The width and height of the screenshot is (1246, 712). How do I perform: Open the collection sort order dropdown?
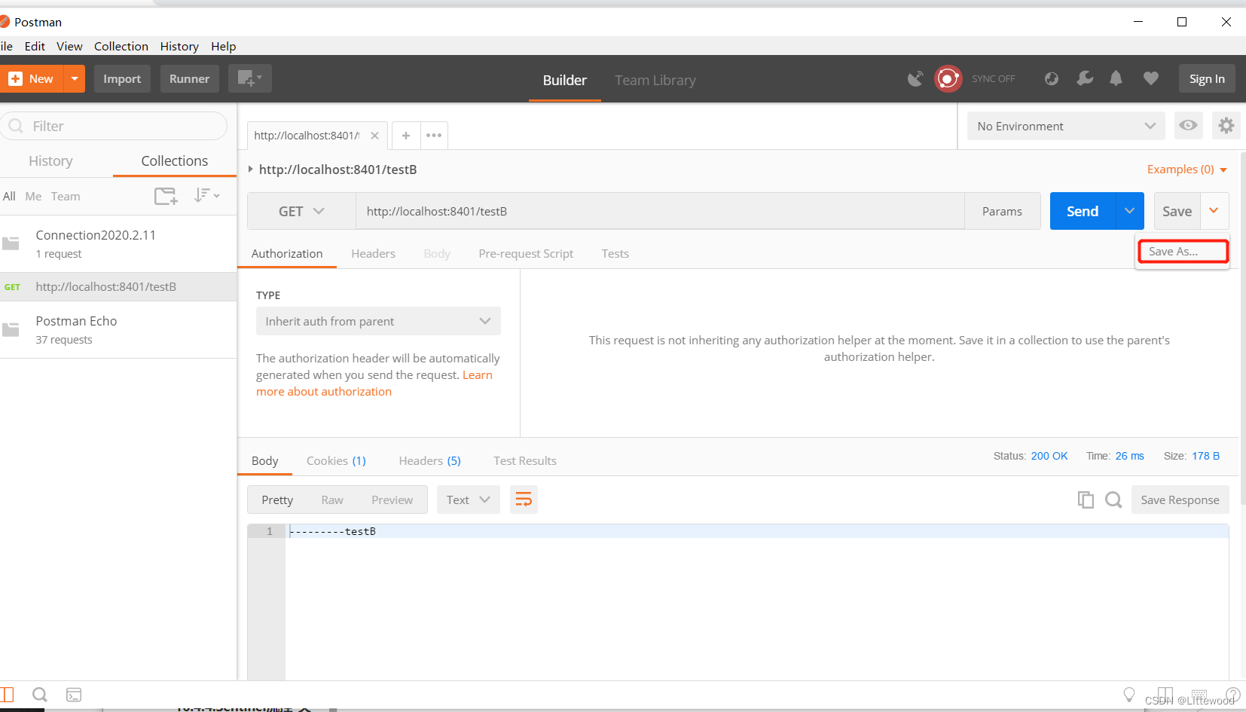tap(206, 196)
